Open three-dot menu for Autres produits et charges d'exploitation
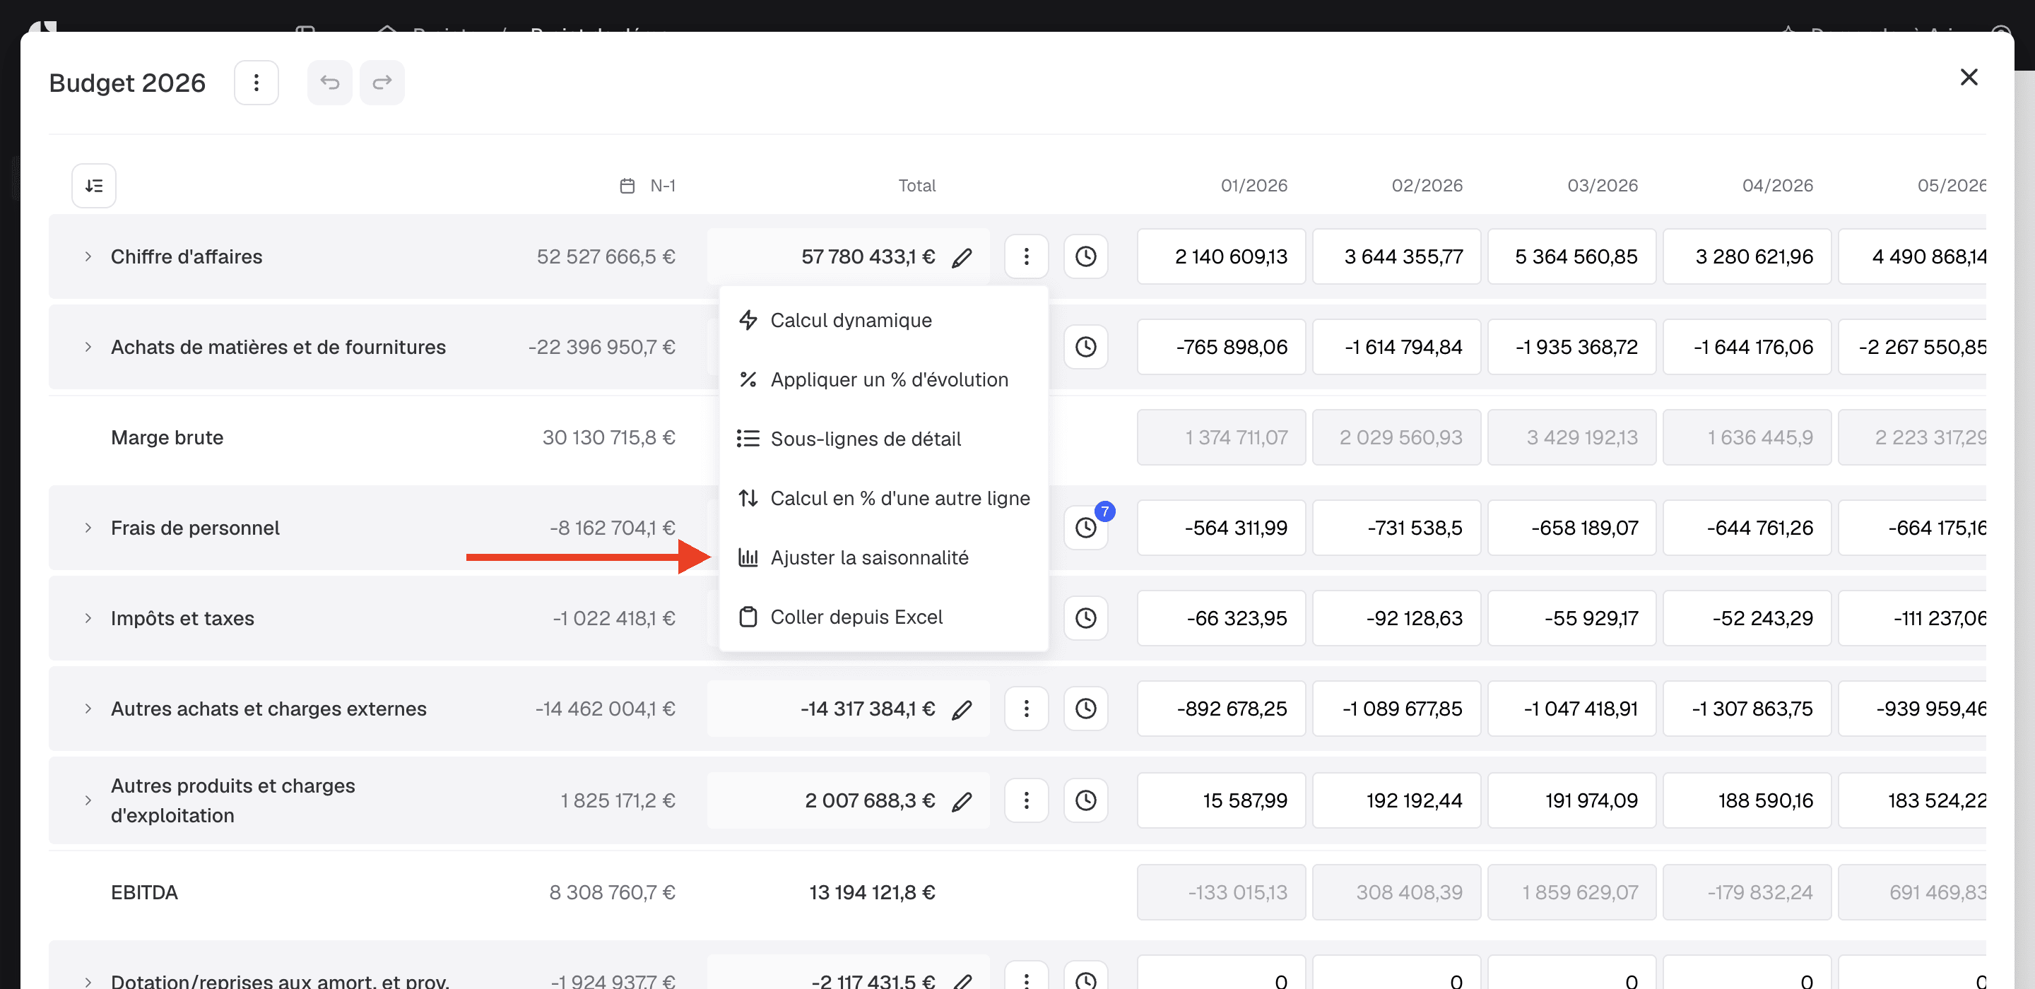2035x989 pixels. (1026, 800)
